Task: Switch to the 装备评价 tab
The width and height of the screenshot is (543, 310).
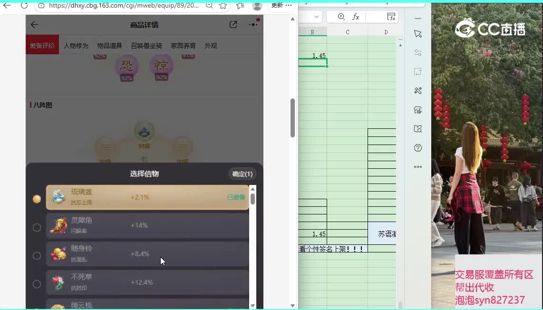Action: click(x=42, y=45)
